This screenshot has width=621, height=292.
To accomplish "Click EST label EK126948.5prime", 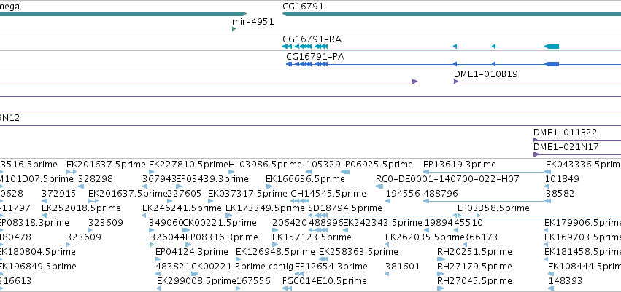I will [275, 252].
